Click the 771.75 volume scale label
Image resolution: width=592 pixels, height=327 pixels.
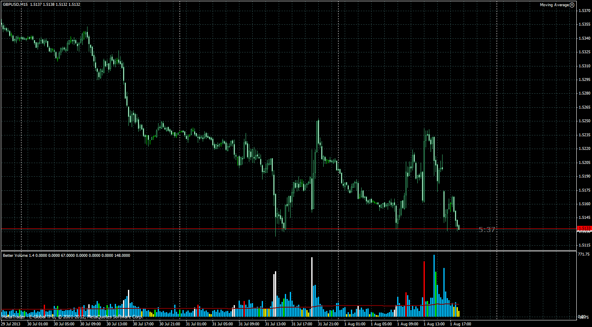pyautogui.click(x=583, y=254)
